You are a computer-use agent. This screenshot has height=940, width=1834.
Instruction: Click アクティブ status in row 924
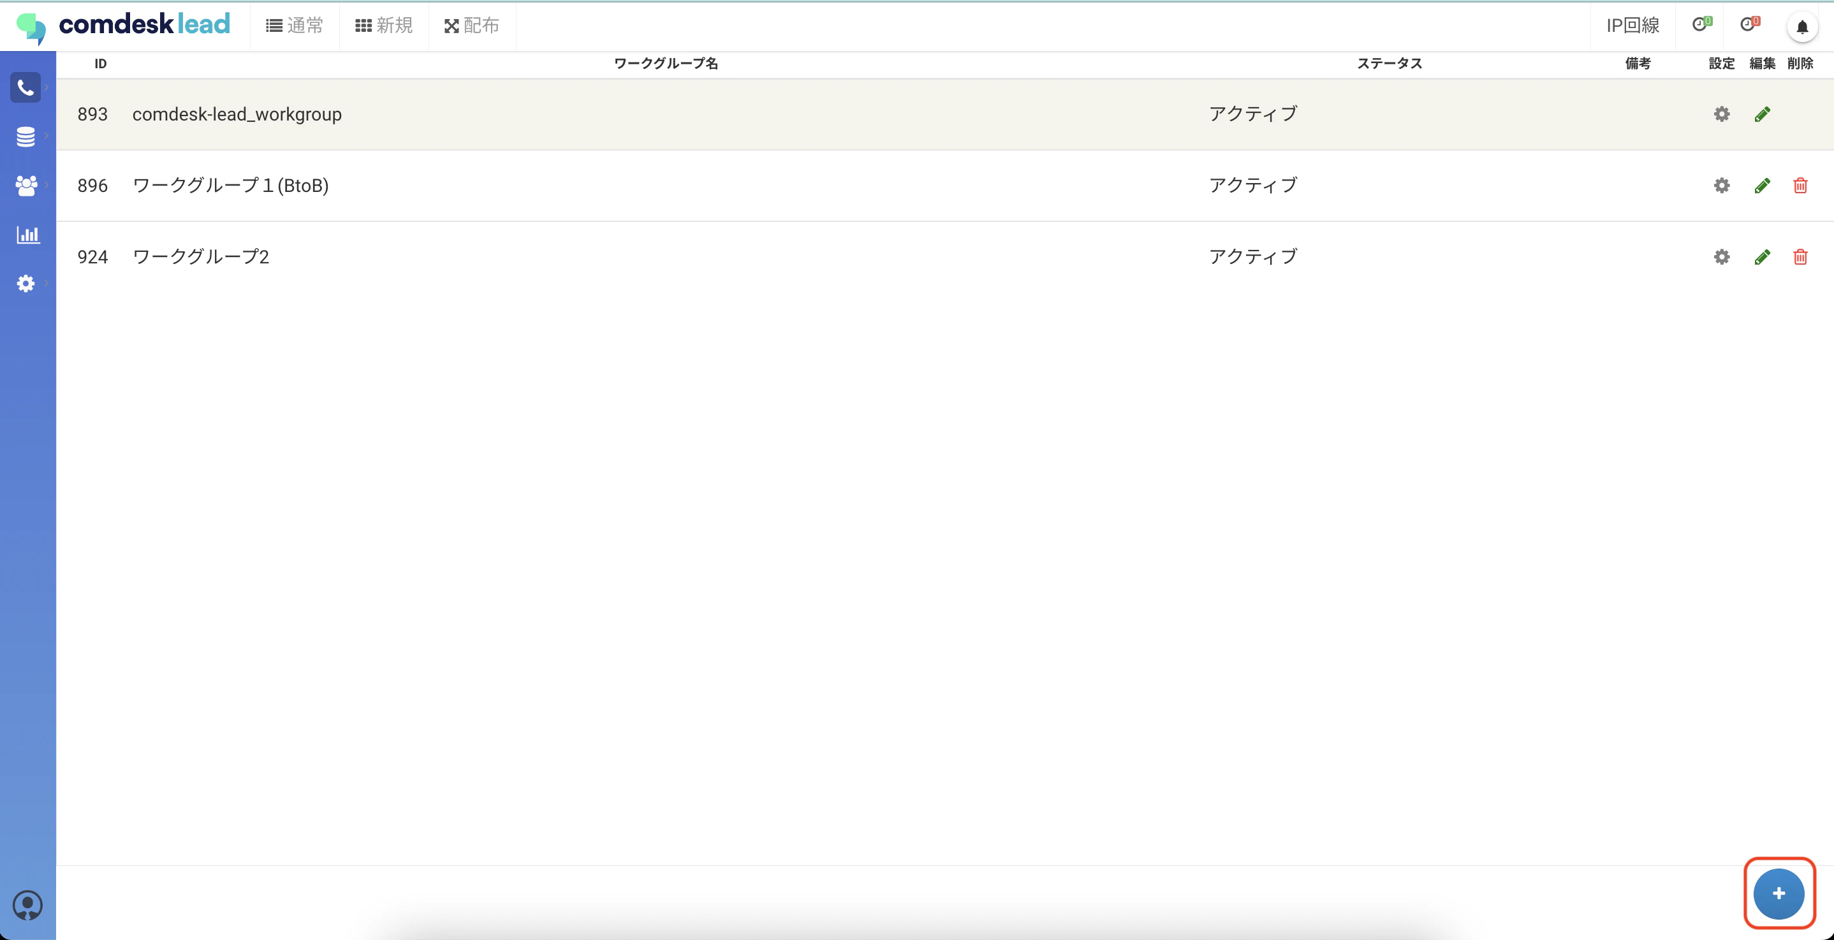pos(1253,256)
